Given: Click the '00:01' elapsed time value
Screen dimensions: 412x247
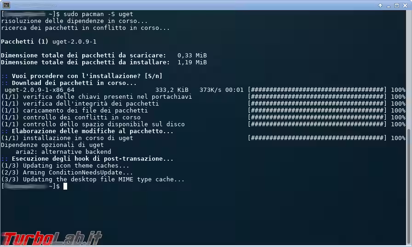Looking at the screenshot, I should click(x=235, y=90).
